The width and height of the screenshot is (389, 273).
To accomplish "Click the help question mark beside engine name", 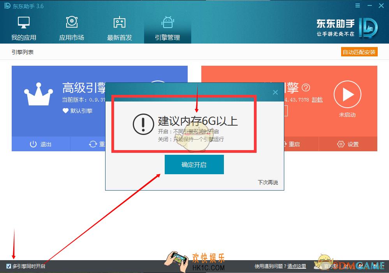I will click(306, 87).
